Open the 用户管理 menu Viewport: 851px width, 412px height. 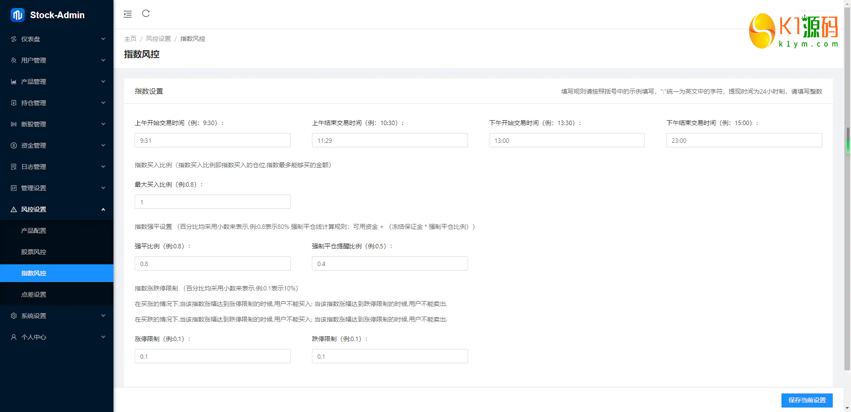point(57,60)
